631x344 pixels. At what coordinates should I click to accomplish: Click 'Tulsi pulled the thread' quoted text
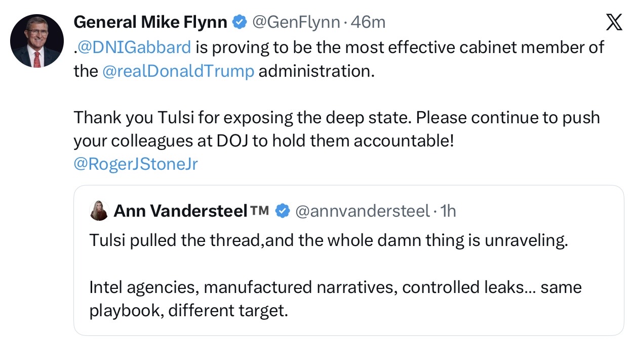(328, 240)
